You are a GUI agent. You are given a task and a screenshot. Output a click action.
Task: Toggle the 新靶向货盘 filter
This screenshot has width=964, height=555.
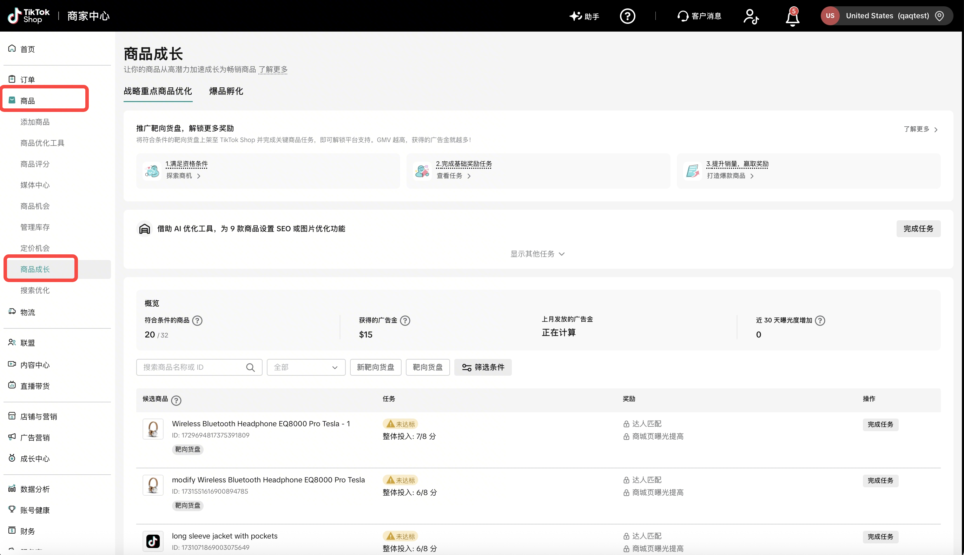pos(375,367)
